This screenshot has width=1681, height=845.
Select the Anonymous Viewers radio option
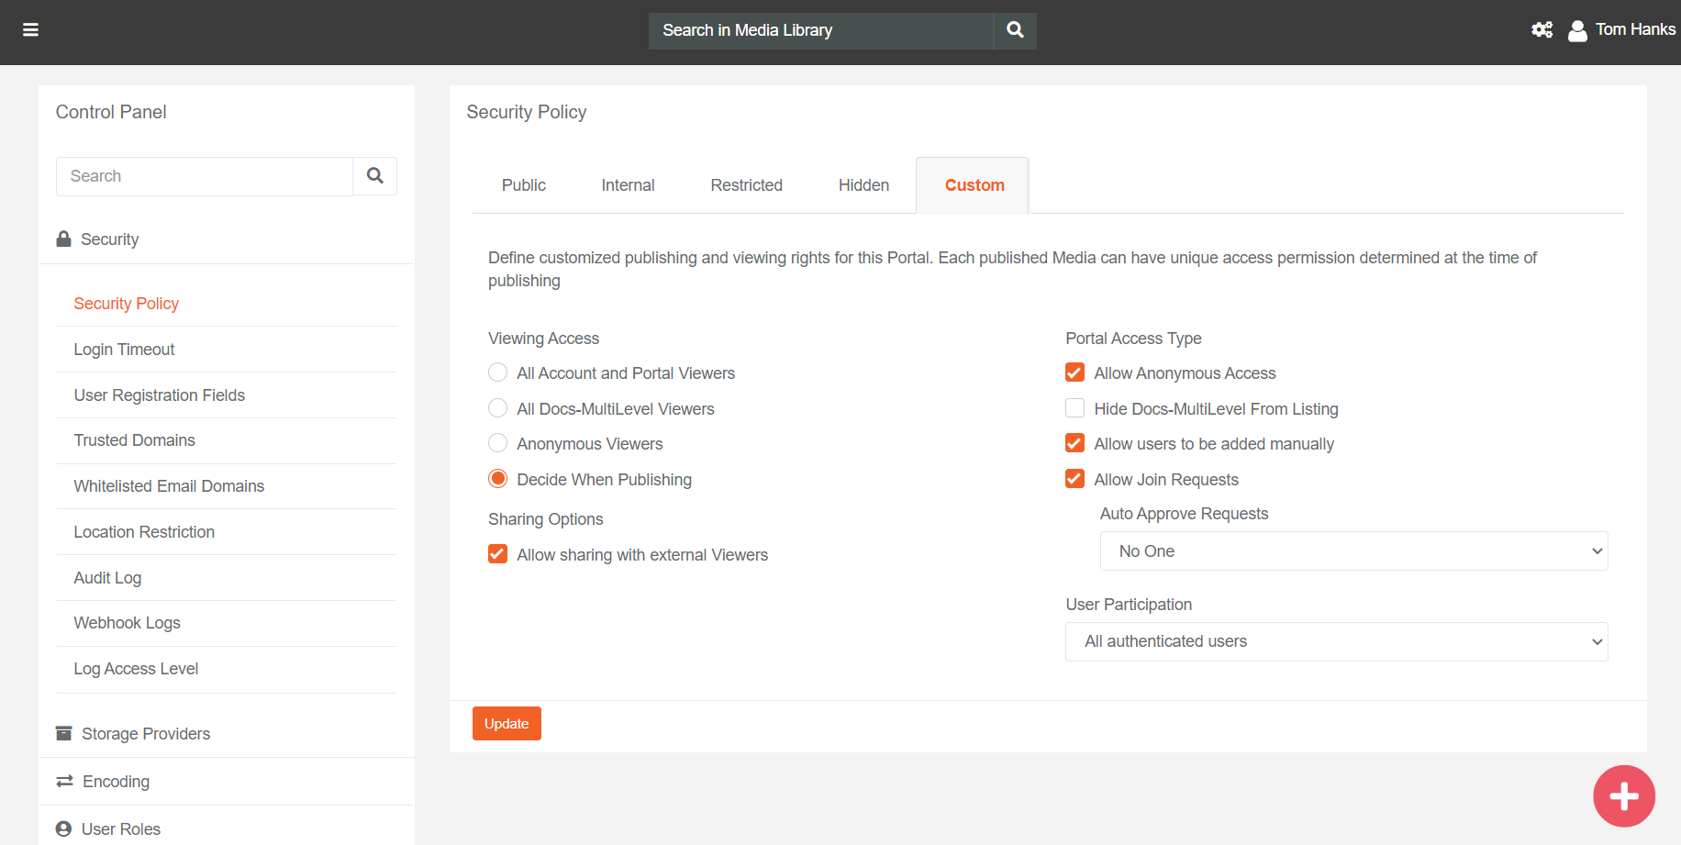click(497, 444)
